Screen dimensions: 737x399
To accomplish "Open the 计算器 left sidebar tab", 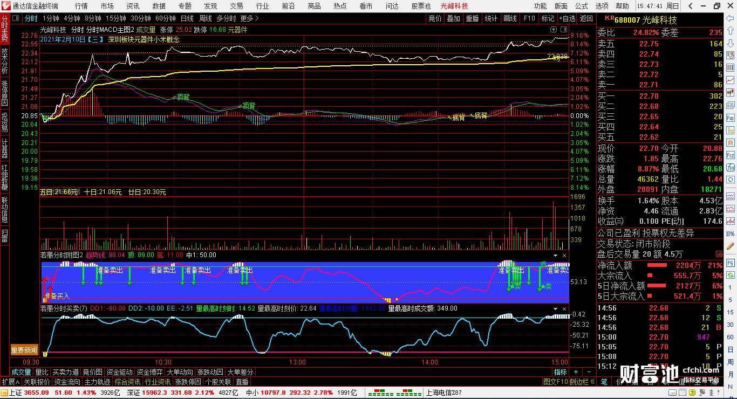I will [4, 148].
